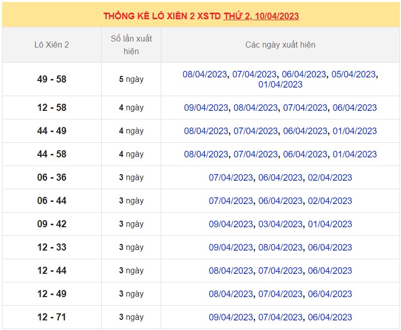Click 03/04/2023 date in 09 - 42 row
The width and height of the screenshot is (401, 330).
click(280, 224)
